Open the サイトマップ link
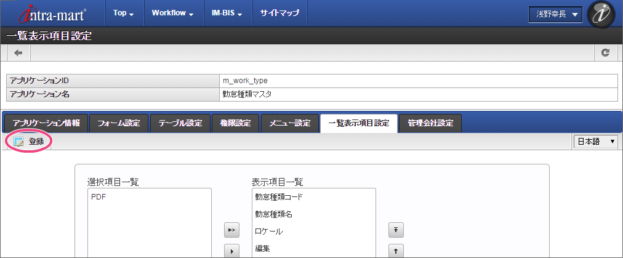 (279, 13)
